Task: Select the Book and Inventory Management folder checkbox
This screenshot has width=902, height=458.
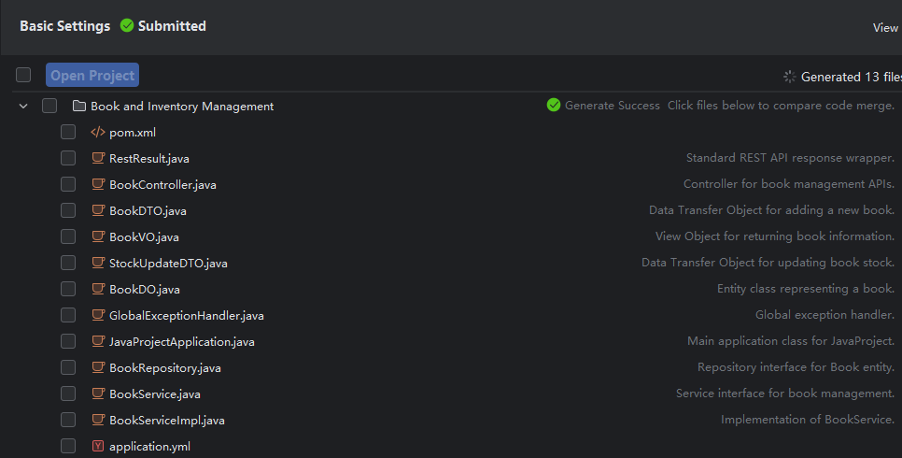Action: [x=49, y=107]
